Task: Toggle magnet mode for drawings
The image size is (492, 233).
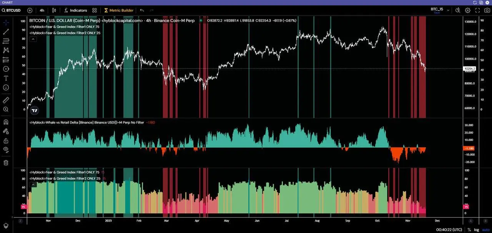Action: click(x=6, y=122)
